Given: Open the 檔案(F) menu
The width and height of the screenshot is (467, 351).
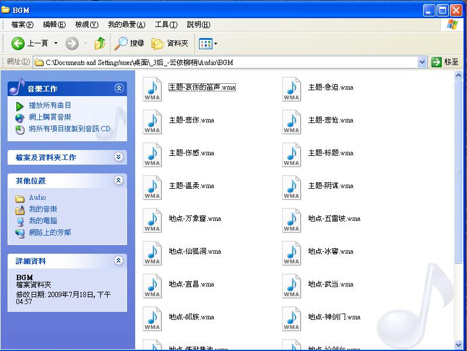Looking at the screenshot, I should (22, 25).
